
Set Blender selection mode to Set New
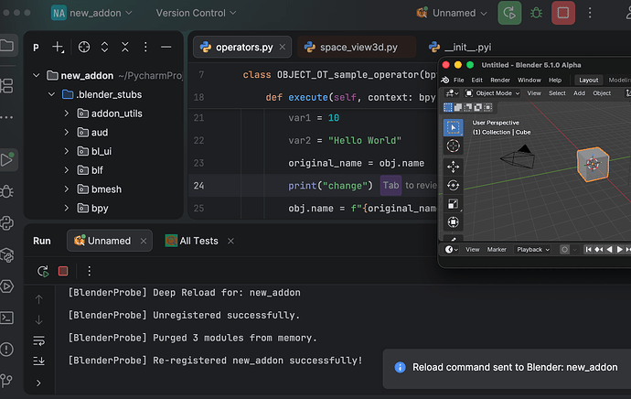coord(448,107)
